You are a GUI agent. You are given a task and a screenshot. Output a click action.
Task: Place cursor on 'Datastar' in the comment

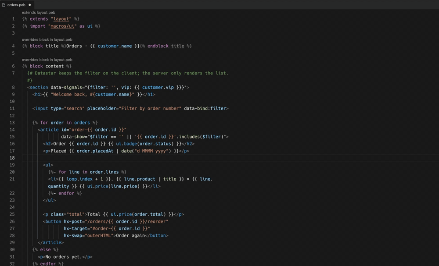tap(45, 73)
